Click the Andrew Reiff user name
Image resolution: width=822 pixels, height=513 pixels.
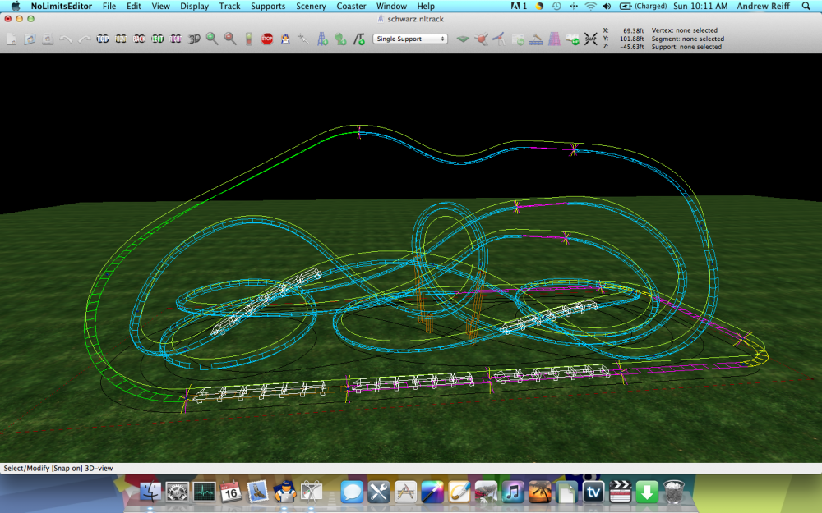[764, 6]
